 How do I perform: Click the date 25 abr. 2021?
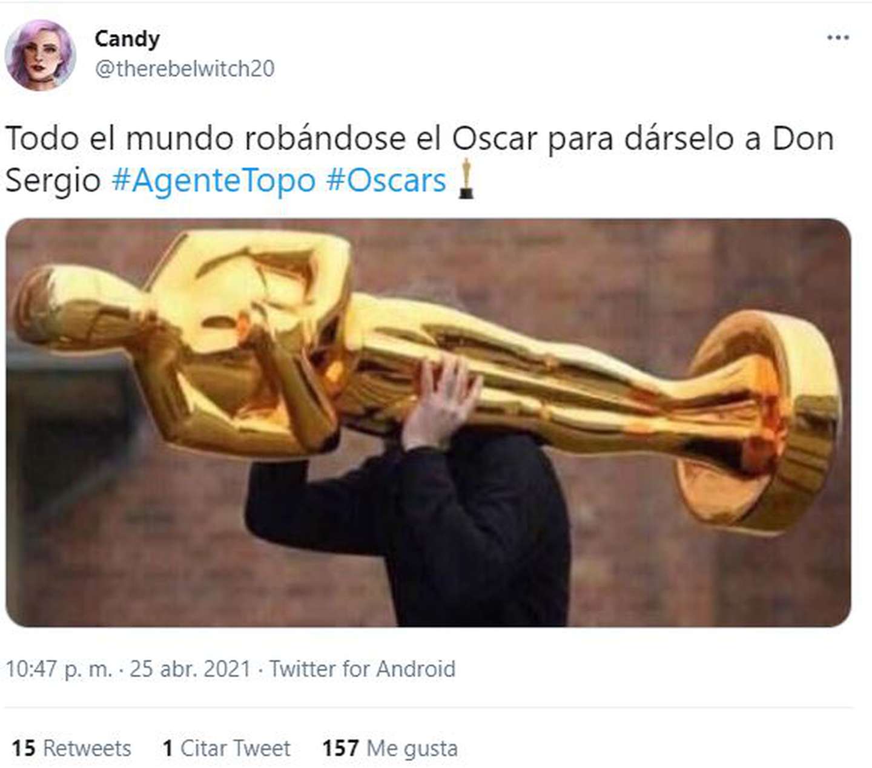point(190,669)
